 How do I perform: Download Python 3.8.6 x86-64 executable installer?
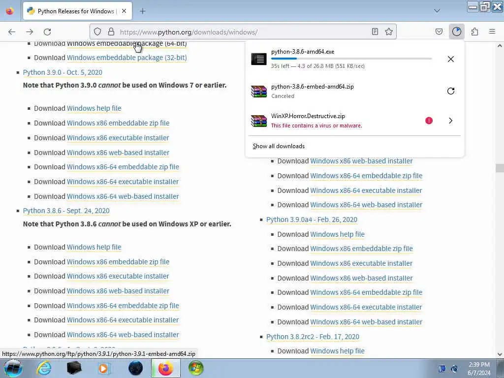(123, 320)
